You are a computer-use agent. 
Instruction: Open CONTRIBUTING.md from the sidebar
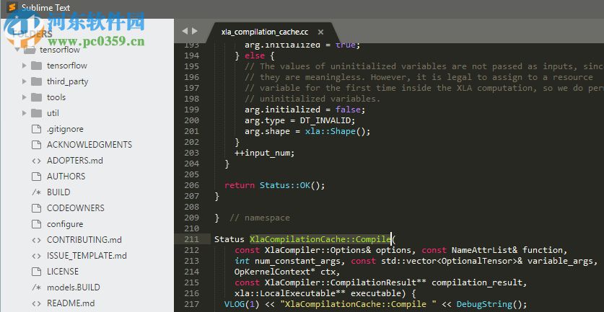(x=84, y=240)
